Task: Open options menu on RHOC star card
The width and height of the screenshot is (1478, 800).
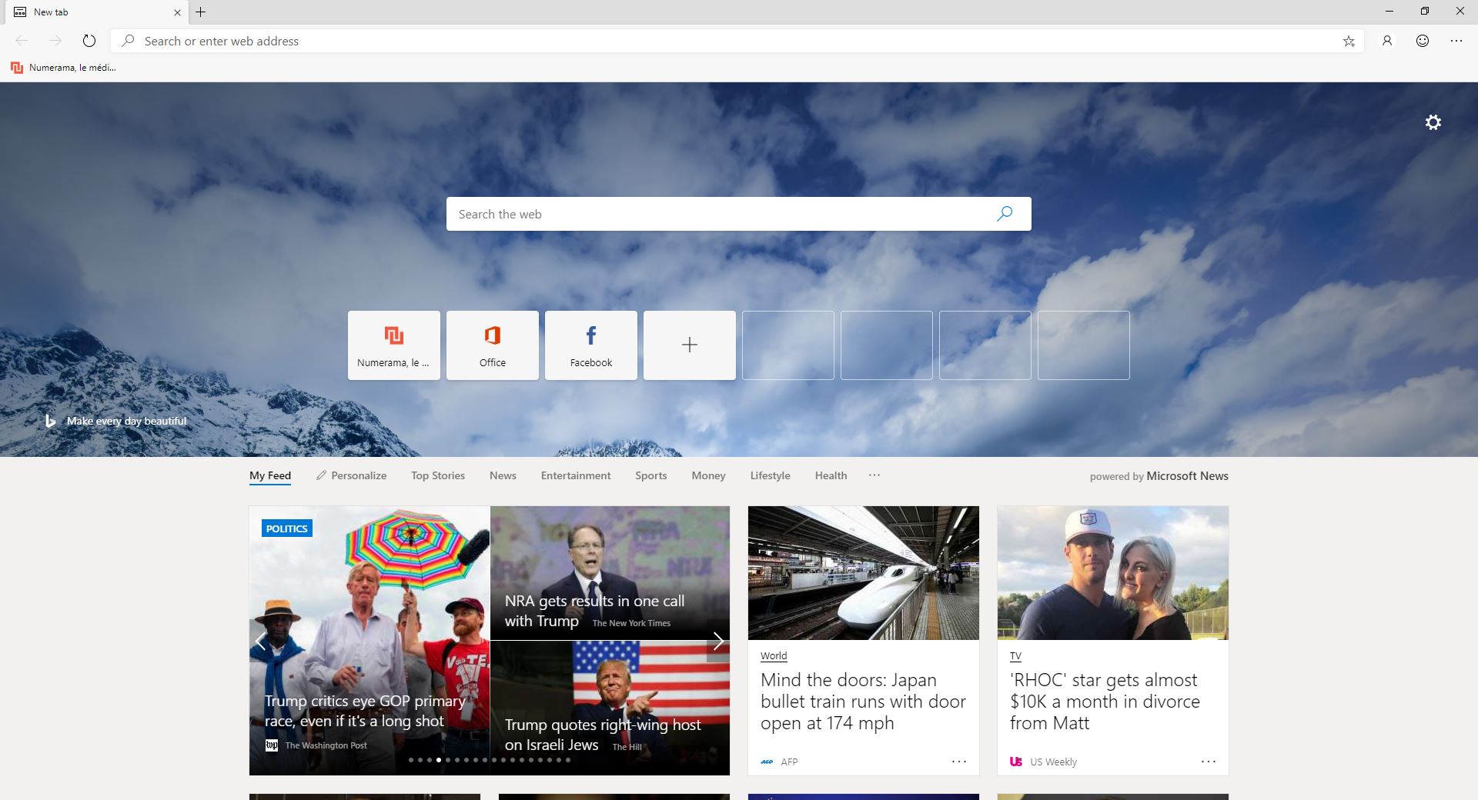Action: coord(1209,762)
